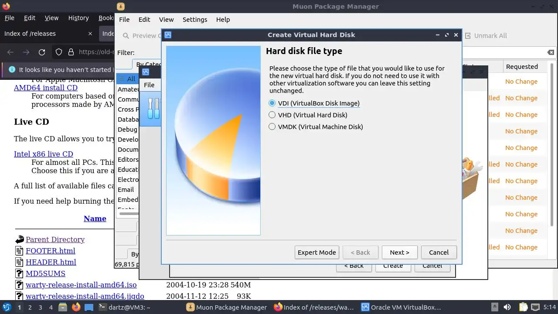Click show desktop icon in taskbar
This screenshot has width=558, height=314.
pos(89,307)
